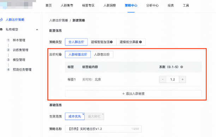
Task: Select the 策略中心 tab
Action: tap(131, 5)
